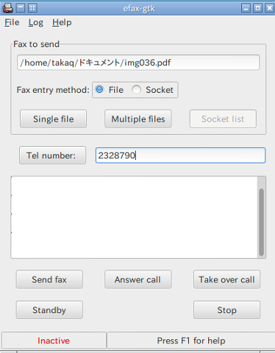
Task: Click the log pane vertical scrollbar
Action: click(x=262, y=217)
